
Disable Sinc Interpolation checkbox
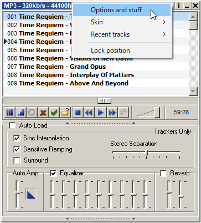click(x=17, y=138)
